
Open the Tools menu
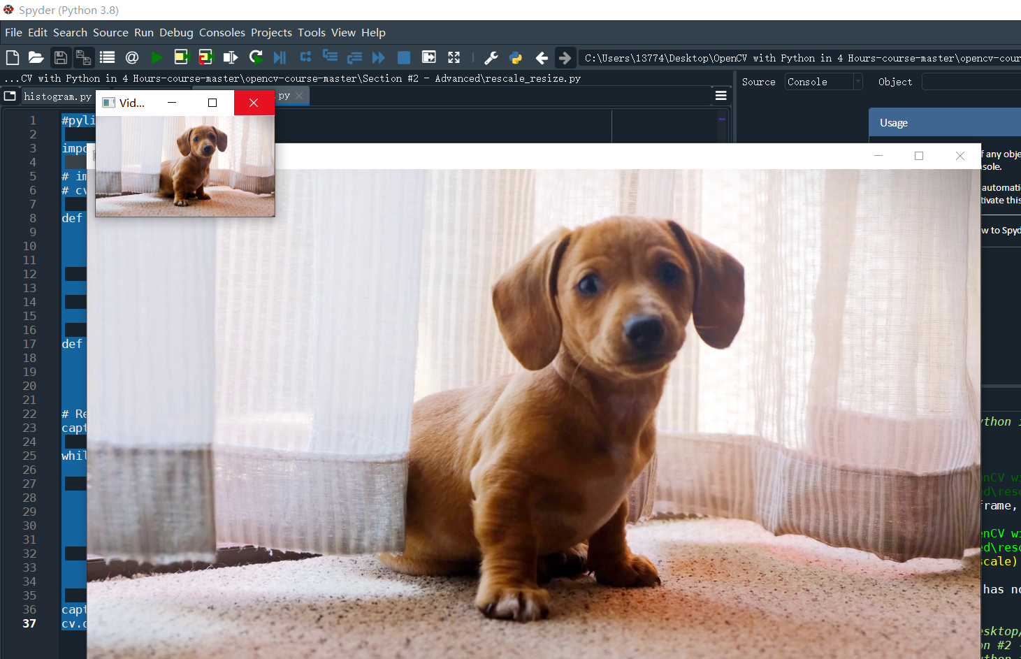(312, 32)
